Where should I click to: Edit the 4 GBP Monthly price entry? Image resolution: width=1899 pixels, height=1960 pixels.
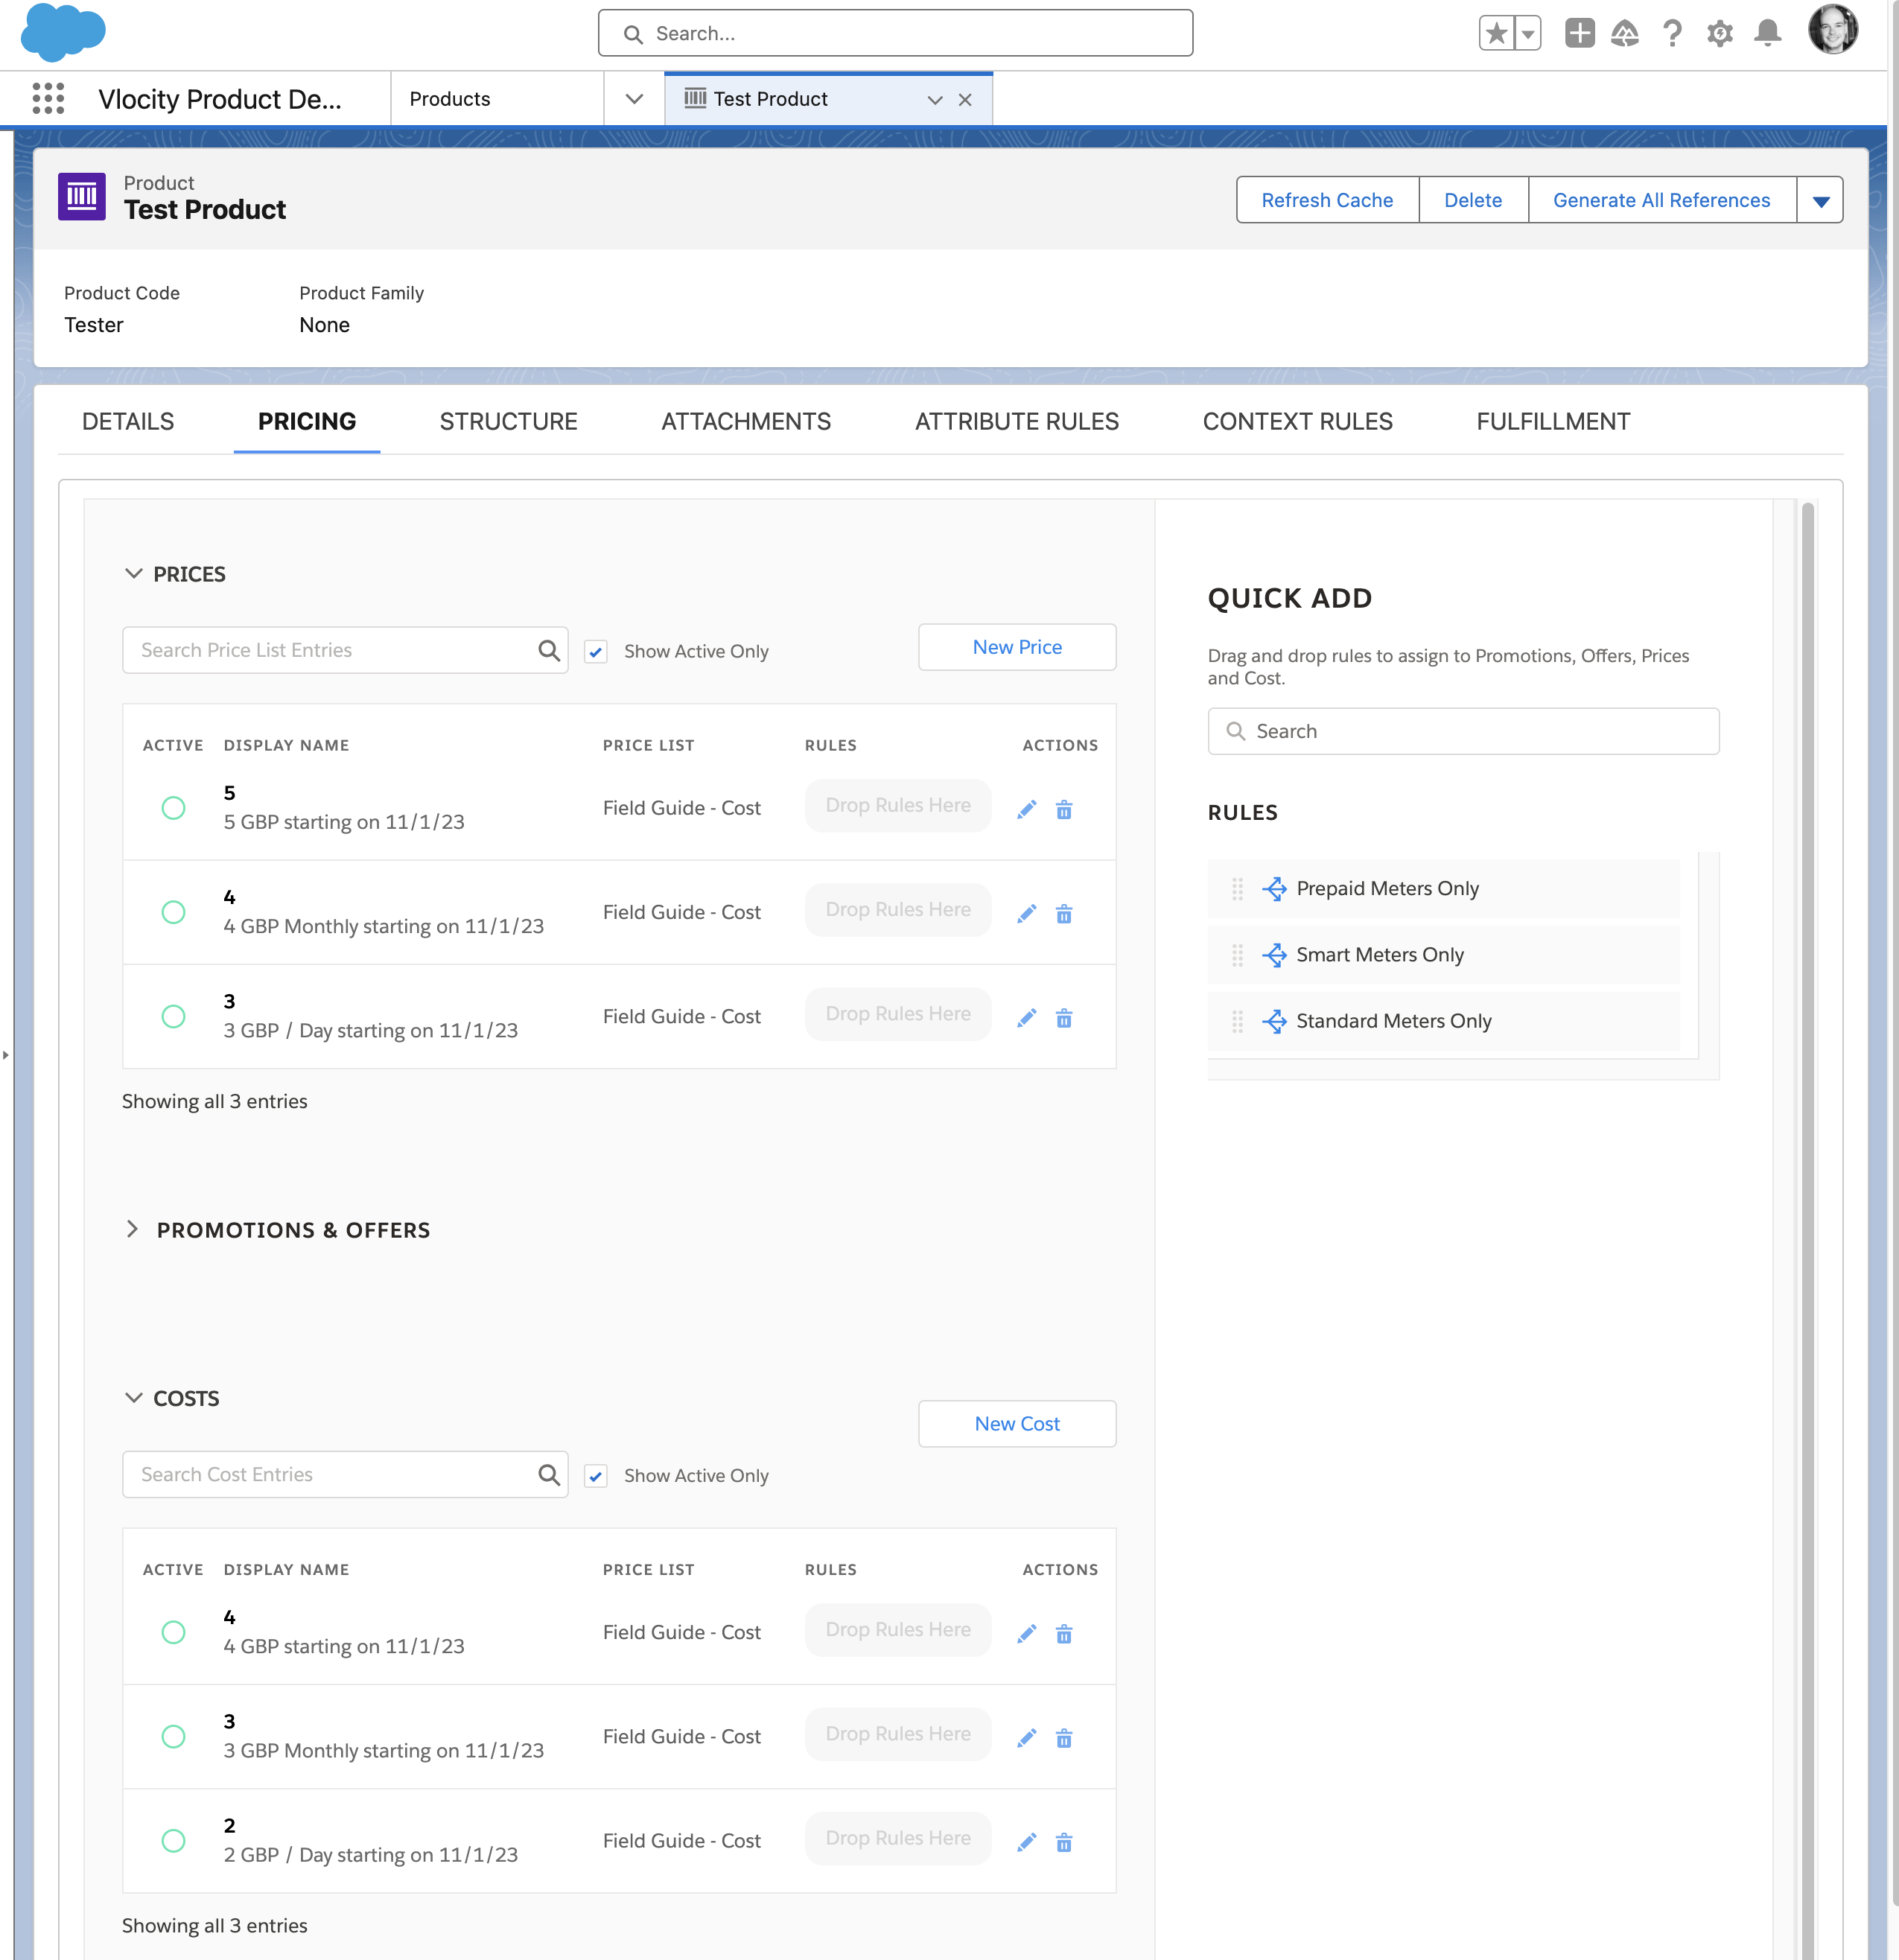coord(1026,913)
